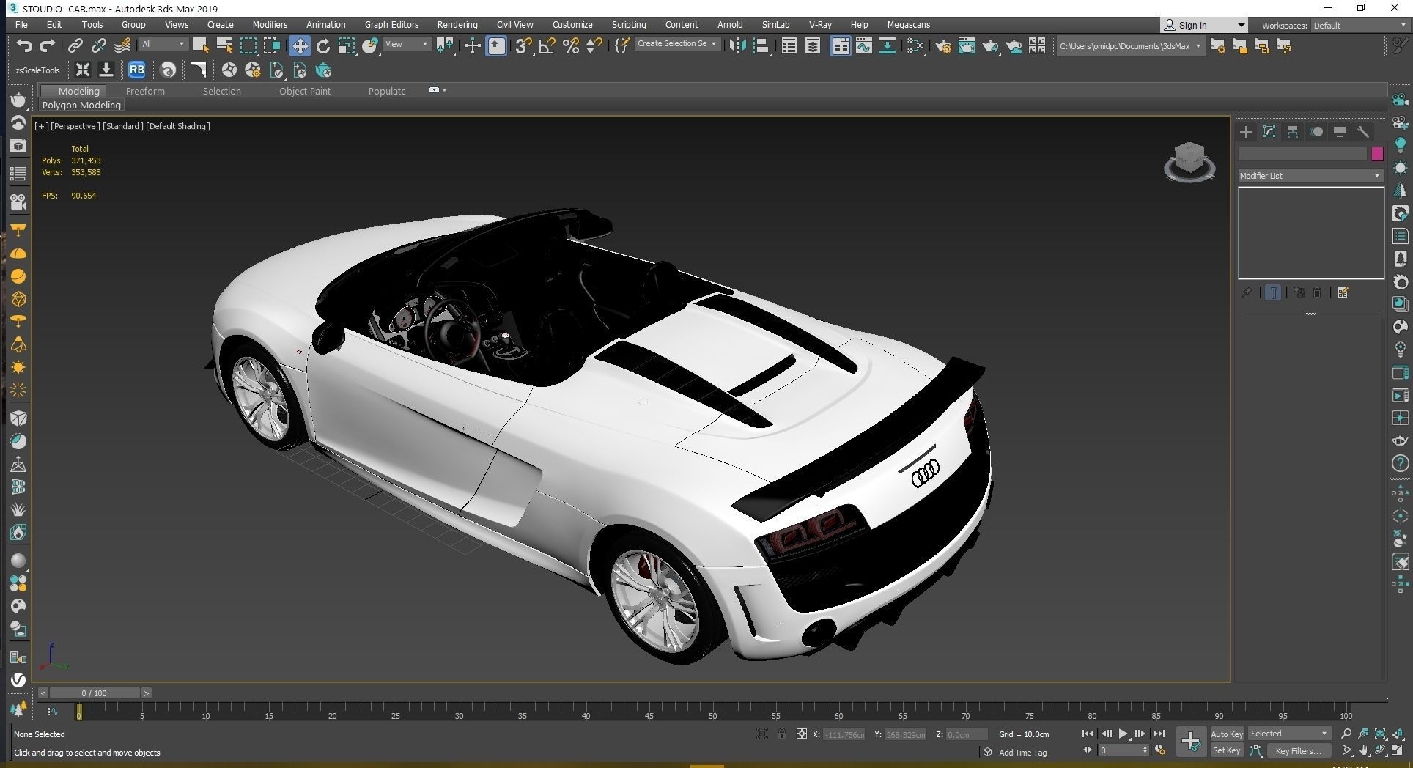Click the time slider 0 / 100 handle
1413x768 pixels.
pos(94,693)
